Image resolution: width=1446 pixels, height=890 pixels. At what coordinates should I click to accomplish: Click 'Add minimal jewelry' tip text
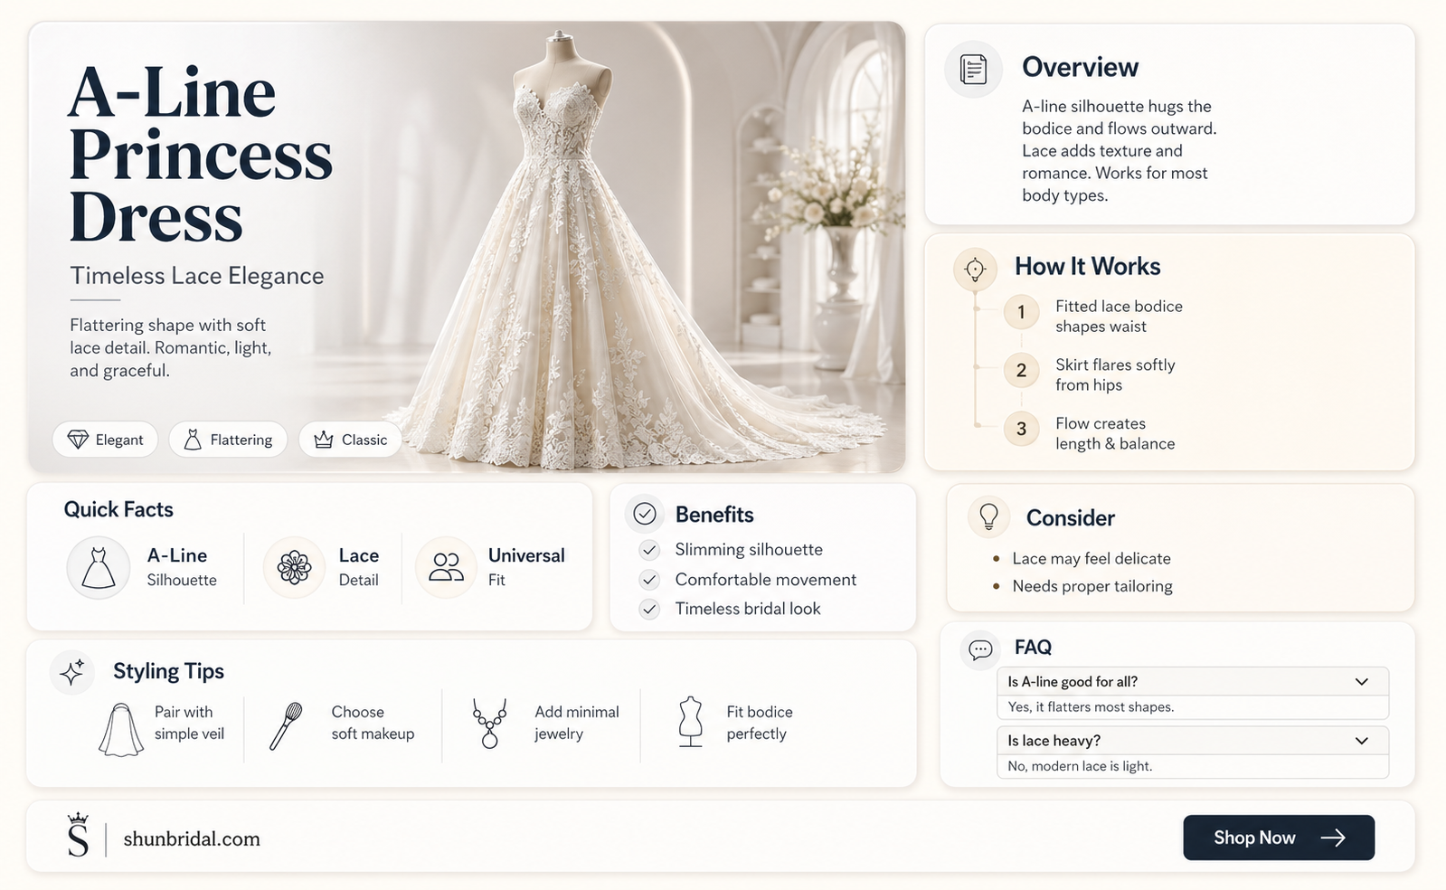577,723
